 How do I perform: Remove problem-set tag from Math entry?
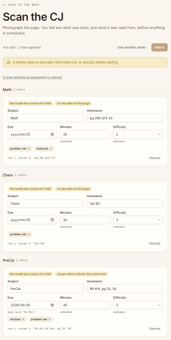pos(29,149)
